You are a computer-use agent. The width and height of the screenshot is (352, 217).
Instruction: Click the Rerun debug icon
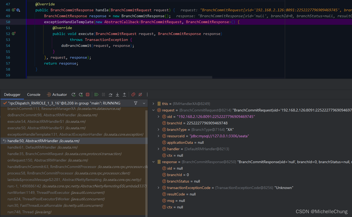[73, 94]
